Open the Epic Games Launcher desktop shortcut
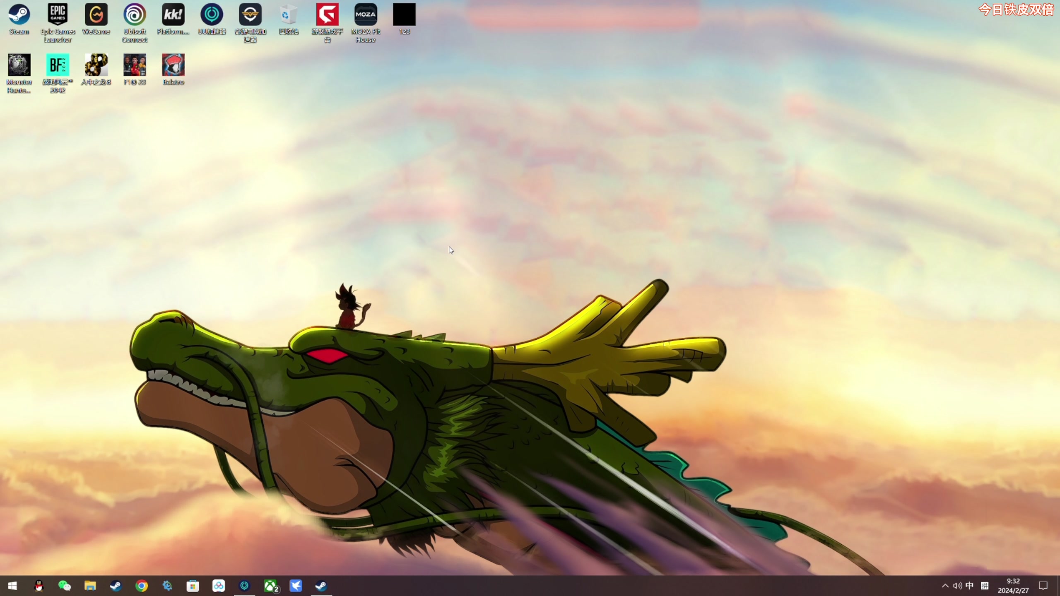 coord(58,15)
